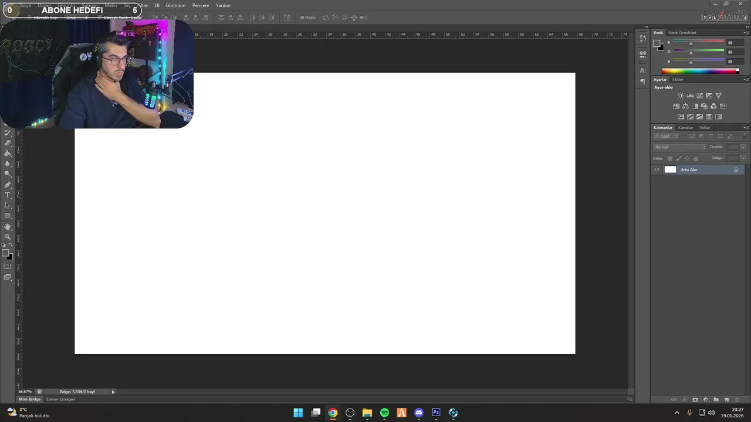Switch to the Stiller tab

[678, 80]
